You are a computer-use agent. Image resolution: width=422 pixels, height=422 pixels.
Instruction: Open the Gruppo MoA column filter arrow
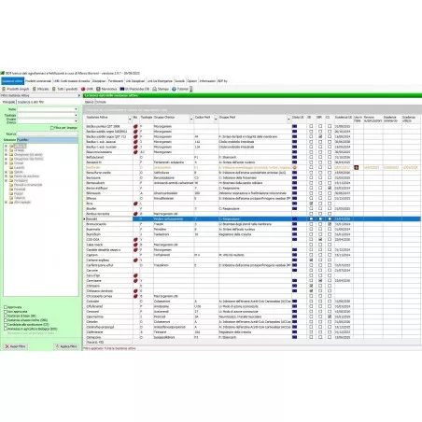pos(289,120)
